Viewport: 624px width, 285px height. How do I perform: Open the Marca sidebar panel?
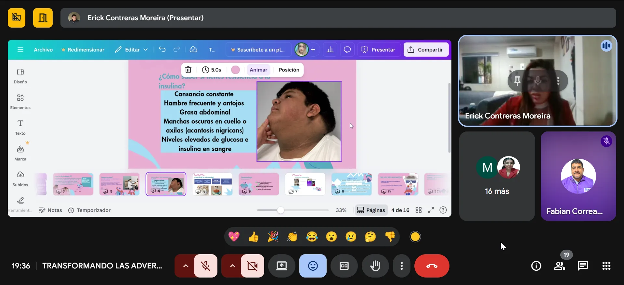tap(20, 153)
